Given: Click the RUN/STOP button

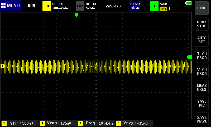Looking at the screenshot, I should pos(202,24).
